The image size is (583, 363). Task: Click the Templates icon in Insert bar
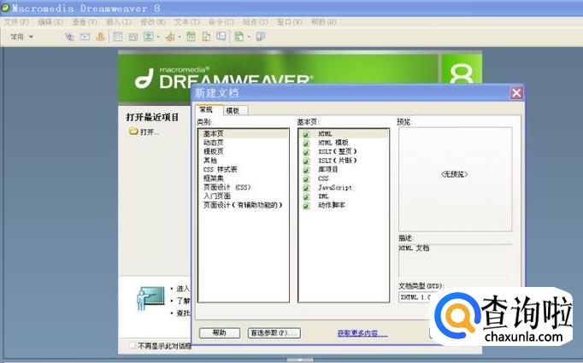[239, 37]
